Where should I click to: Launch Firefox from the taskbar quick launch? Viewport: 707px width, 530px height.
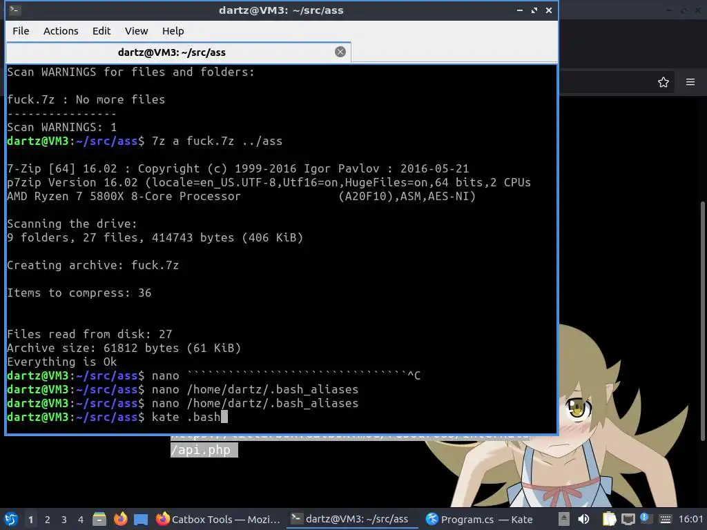coord(120,519)
